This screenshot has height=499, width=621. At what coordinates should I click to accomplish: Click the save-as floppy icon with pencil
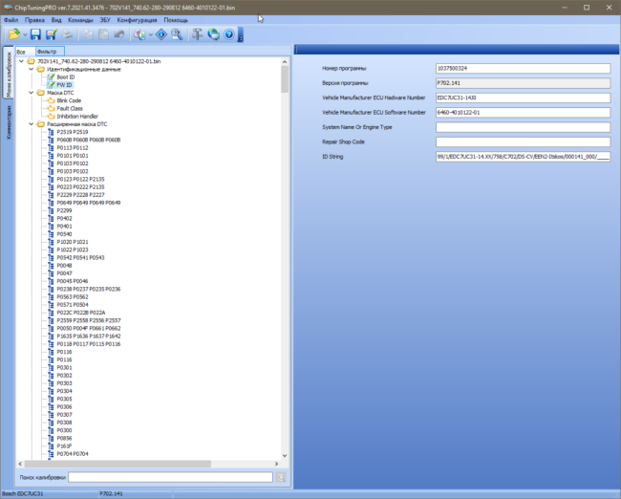[52, 34]
